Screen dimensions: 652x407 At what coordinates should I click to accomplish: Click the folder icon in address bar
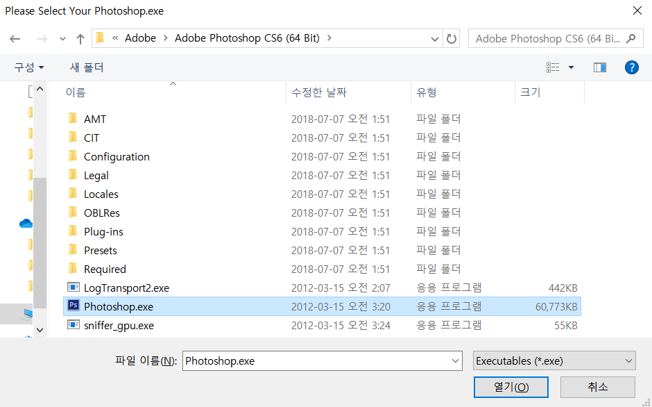pos(100,38)
